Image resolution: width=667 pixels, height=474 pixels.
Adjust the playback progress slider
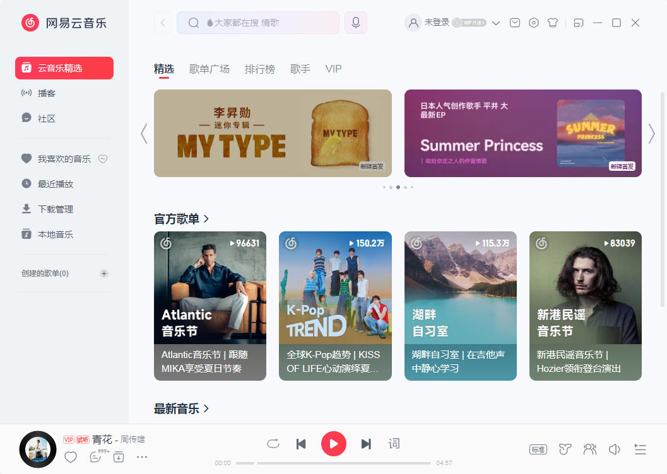click(334, 462)
